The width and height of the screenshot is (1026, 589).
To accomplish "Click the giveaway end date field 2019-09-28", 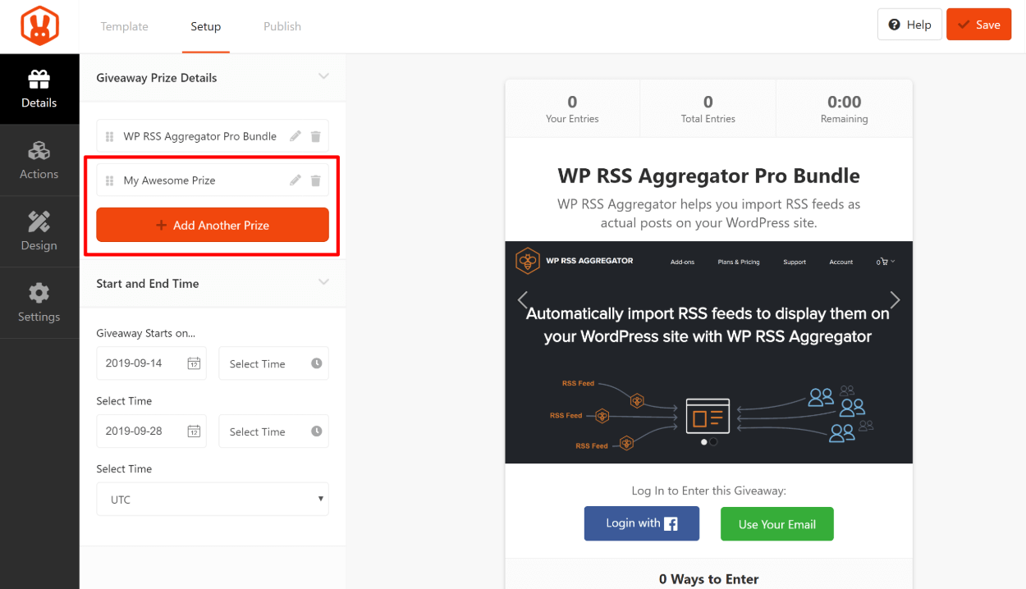I will click(151, 431).
